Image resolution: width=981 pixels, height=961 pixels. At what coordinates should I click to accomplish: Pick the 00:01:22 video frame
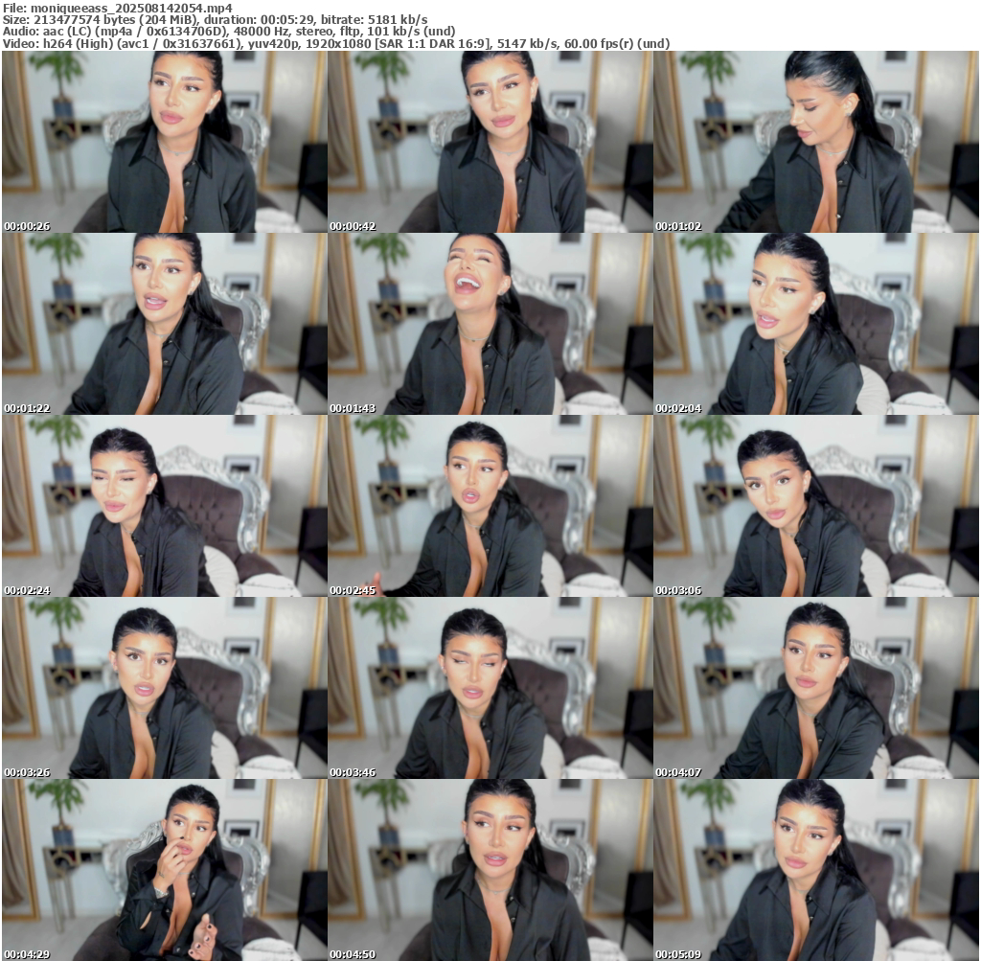164,324
